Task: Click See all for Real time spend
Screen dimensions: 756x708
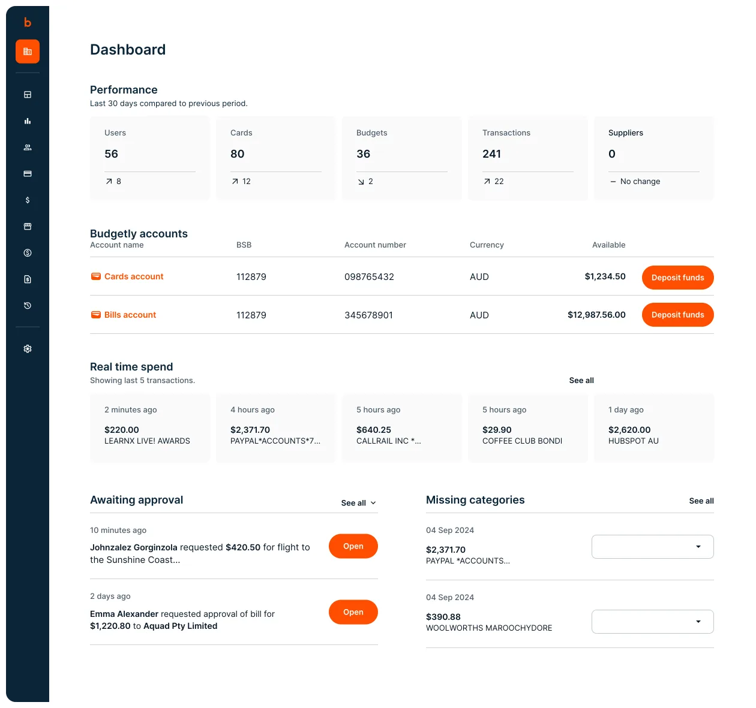Action: 581,381
